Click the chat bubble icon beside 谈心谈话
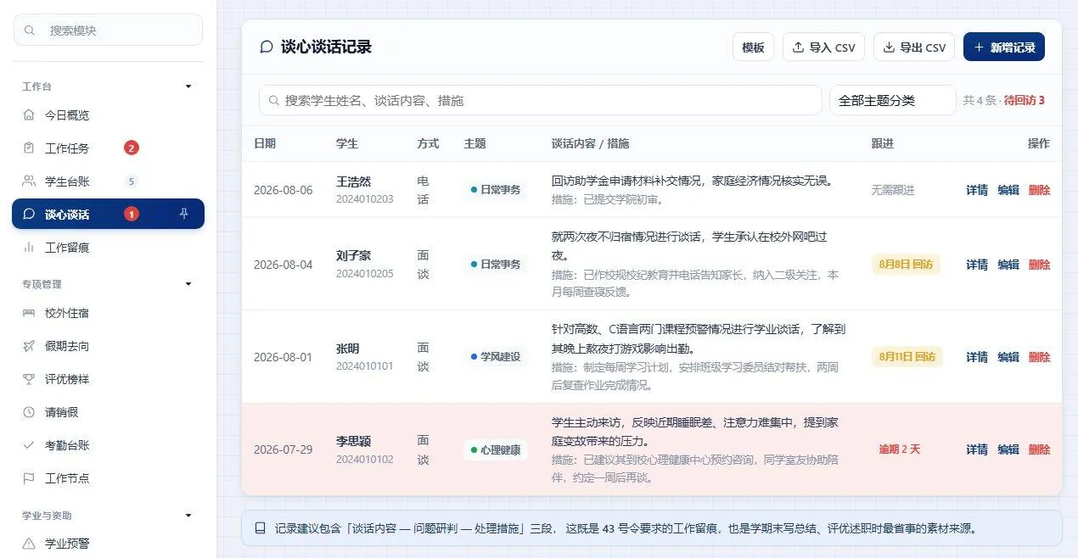The height and width of the screenshot is (558, 1078). click(29, 214)
